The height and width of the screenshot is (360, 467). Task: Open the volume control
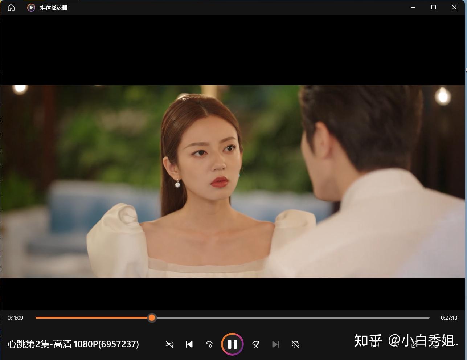coord(395,344)
